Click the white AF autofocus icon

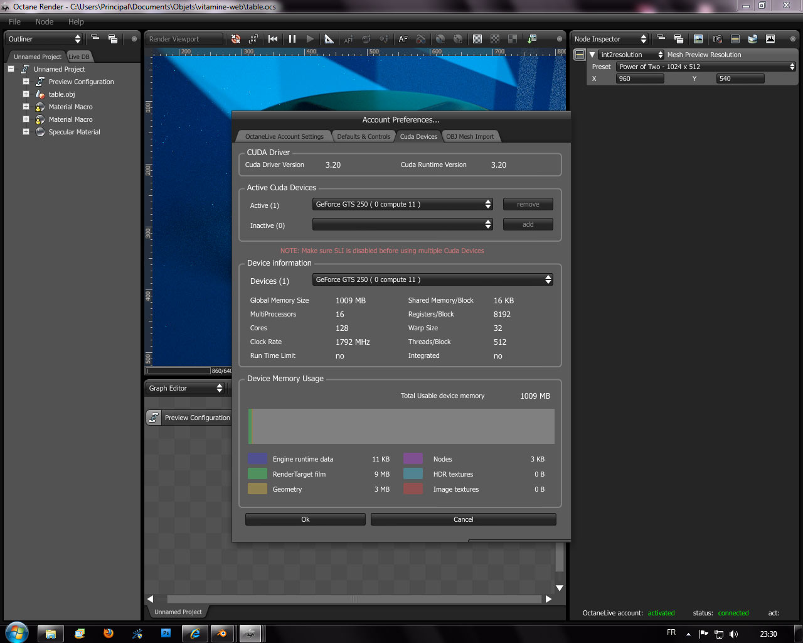pyautogui.click(x=403, y=39)
